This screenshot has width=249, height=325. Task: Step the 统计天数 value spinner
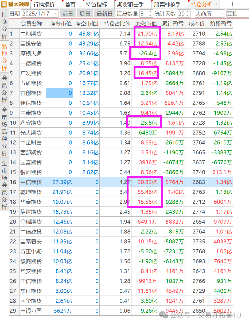point(188,14)
